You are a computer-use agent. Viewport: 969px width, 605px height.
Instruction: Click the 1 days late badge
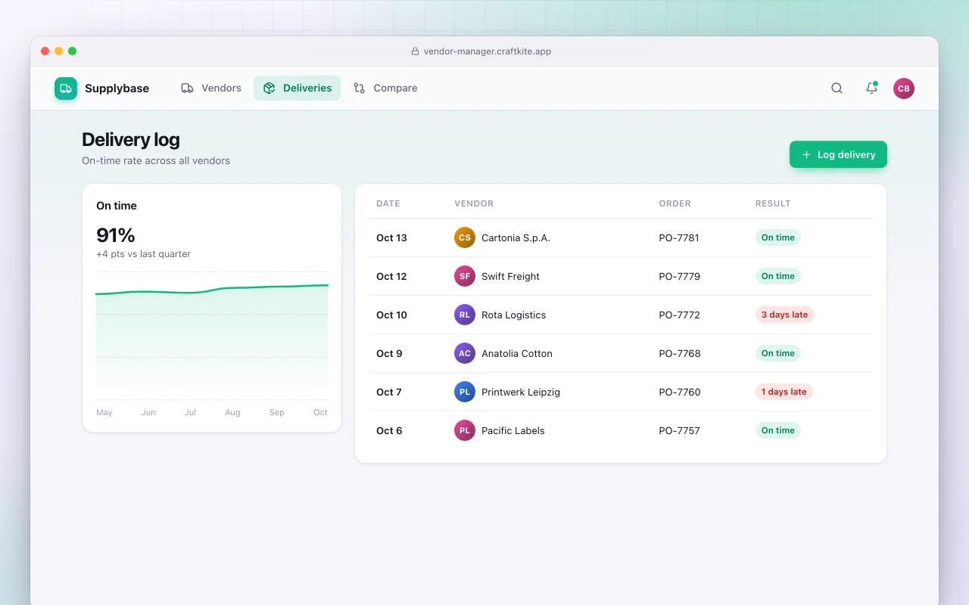pos(784,392)
